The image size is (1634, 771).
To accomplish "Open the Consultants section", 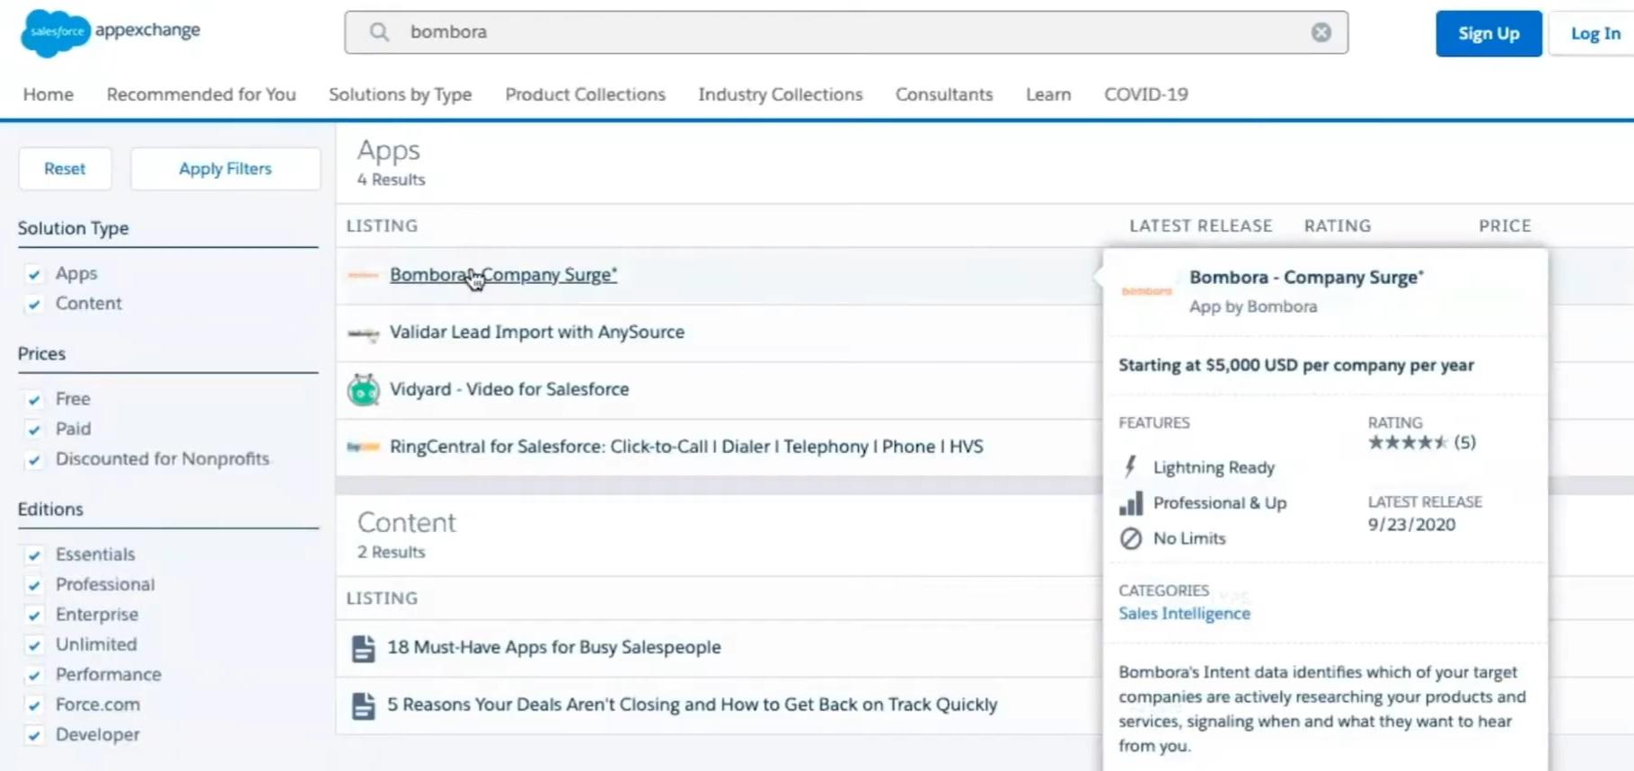I will [x=944, y=94].
